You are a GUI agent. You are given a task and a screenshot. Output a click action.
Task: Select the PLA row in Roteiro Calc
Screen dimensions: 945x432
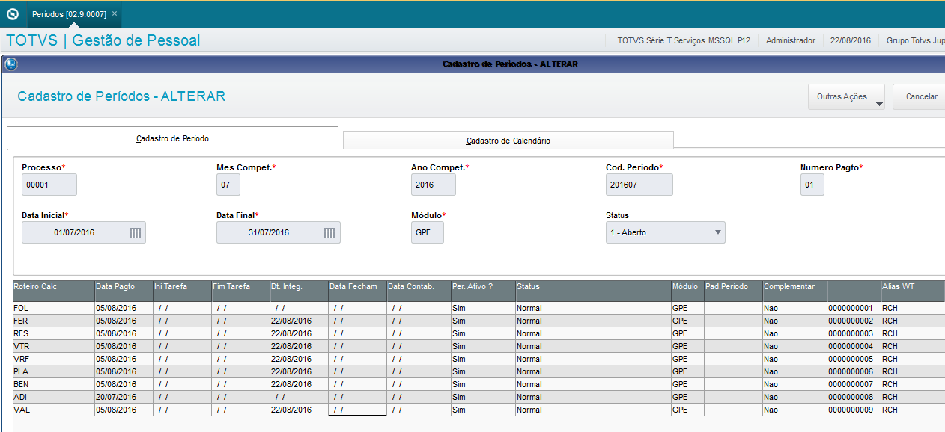click(x=54, y=371)
